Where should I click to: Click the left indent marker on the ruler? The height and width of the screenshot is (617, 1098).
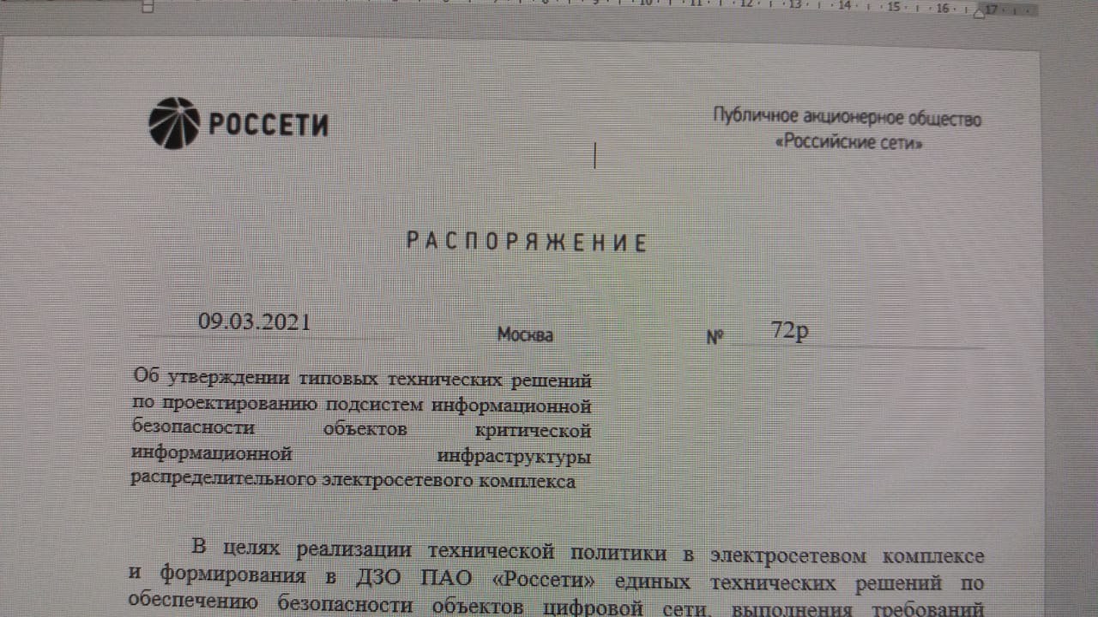click(x=148, y=7)
